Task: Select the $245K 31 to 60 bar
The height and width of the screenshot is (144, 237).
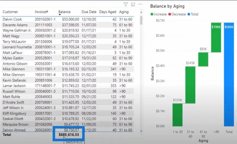Action: click(x=190, y=85)
